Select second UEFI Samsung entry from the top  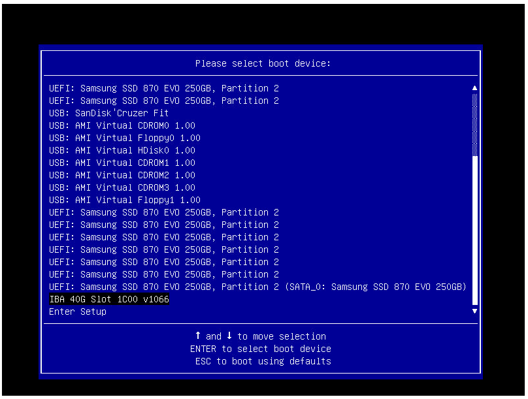(163, 101)
